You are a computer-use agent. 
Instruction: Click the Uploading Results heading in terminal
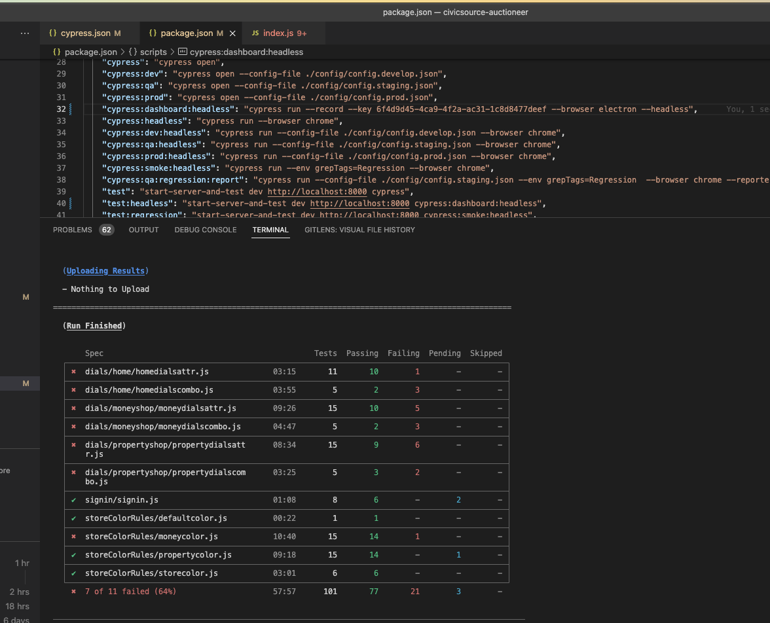106,271
